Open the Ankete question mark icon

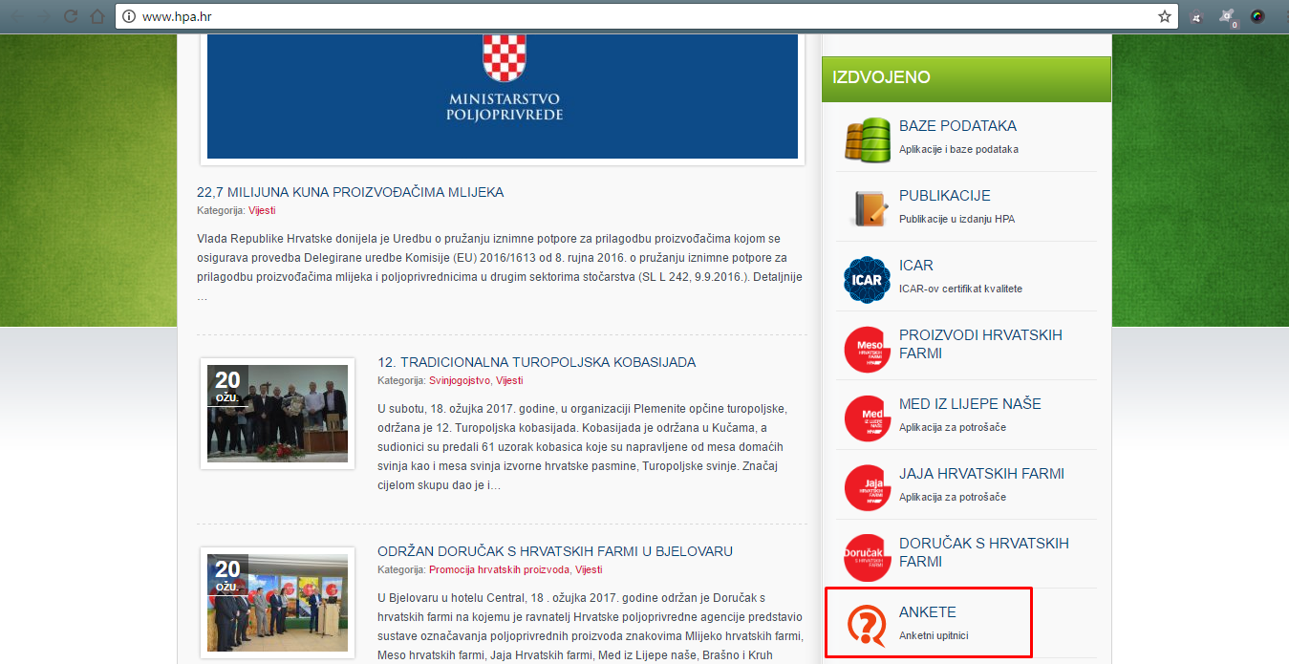(868, 625)
